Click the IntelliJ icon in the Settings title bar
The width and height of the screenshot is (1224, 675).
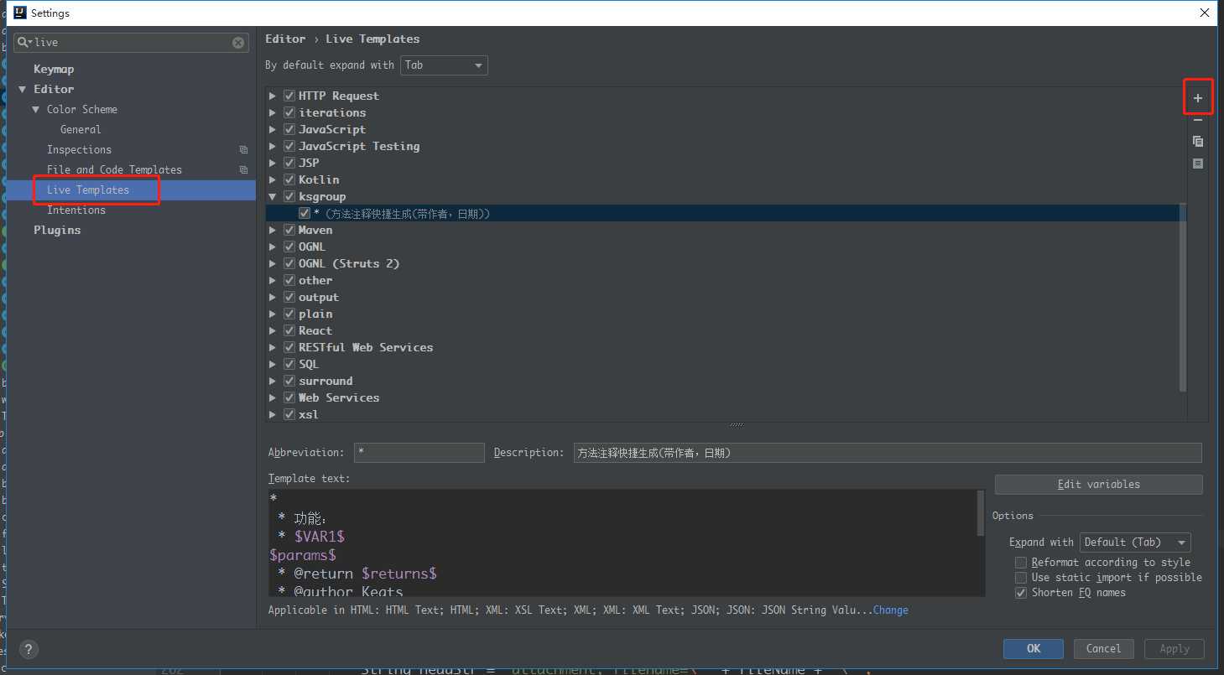coord(20,13)
